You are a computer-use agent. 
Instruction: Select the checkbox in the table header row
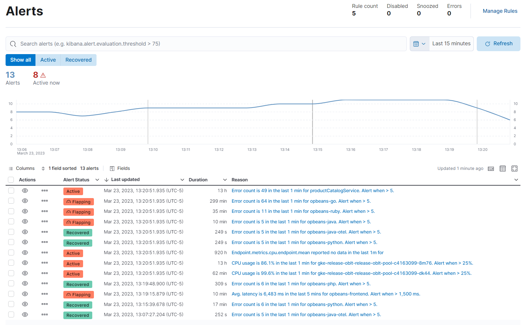pos(11,180)
